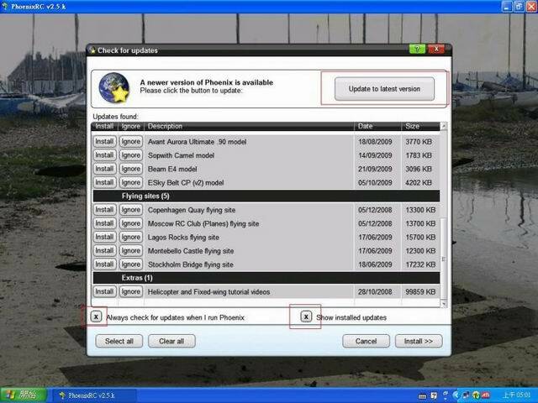
Task: Click the green help question mark icon
Action: [x=417, y=49]
